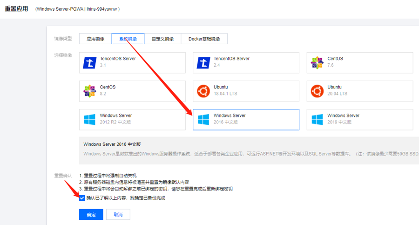Viewport: 419px width, 225px height.
Task: Click the 确认已了解以上内容 confirmation label text
Action: click(126, 198)
